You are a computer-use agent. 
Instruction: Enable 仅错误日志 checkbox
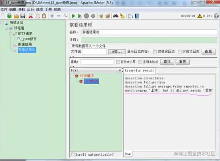[155, 51]
